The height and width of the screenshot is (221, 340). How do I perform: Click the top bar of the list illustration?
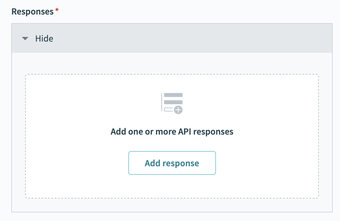click(x=174, y=94)
